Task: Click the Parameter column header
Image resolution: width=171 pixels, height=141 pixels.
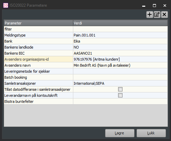Action: 38,23
